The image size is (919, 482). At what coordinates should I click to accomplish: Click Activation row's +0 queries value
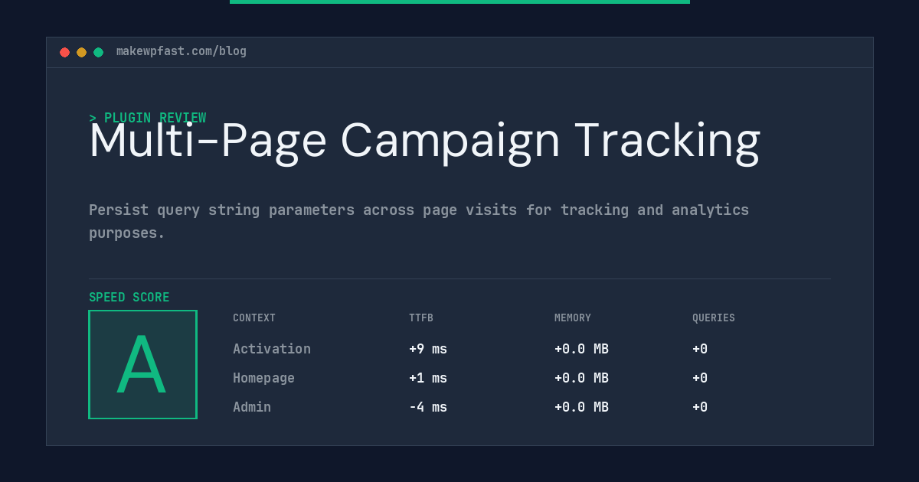tap(700, 349)
